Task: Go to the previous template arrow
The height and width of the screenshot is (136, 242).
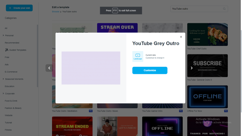Action: pos(49,68)
